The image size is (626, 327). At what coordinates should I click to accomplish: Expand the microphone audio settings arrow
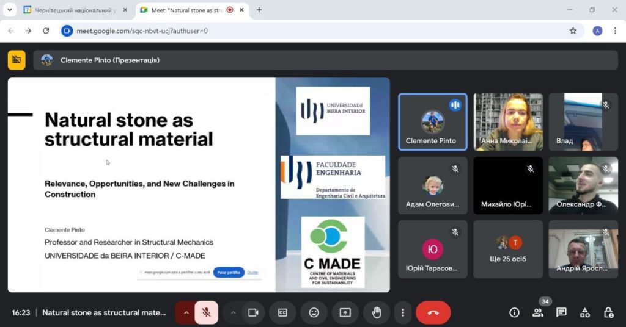(x=186, y=312)
